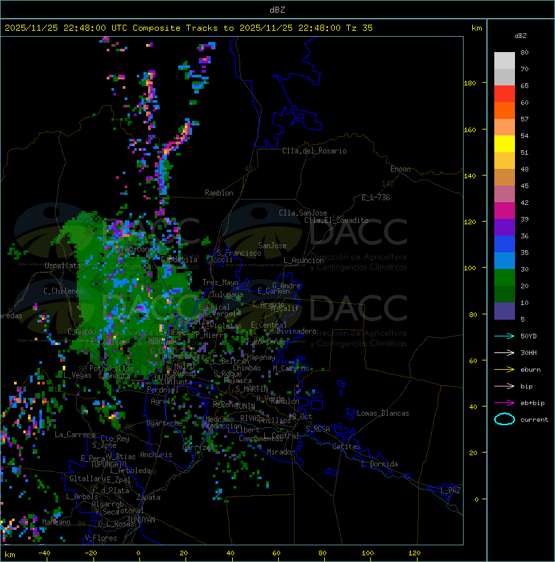The image size is (555, 562).
Task: Click the 'C_Chilenos' map label
Action: pyautogui.click(x=63, y=291)
